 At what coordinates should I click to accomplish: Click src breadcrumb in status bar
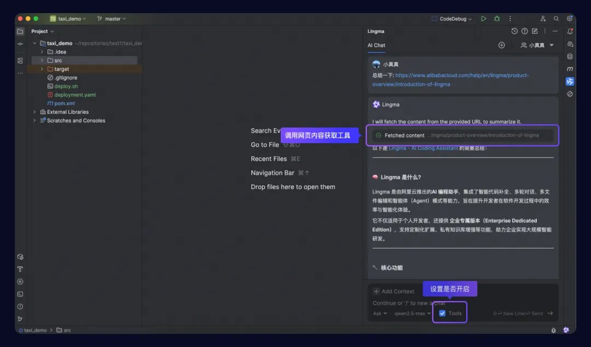click(63, 330)
